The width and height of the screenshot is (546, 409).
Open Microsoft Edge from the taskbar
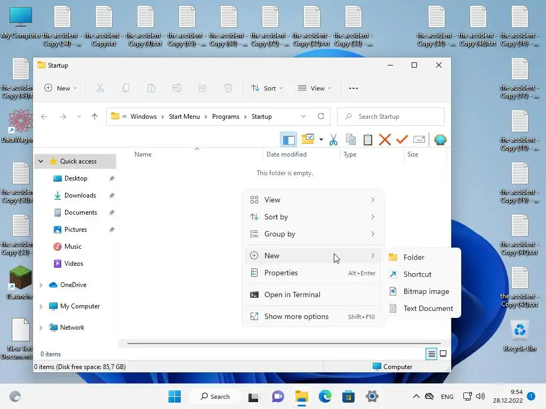pos(325,396)
